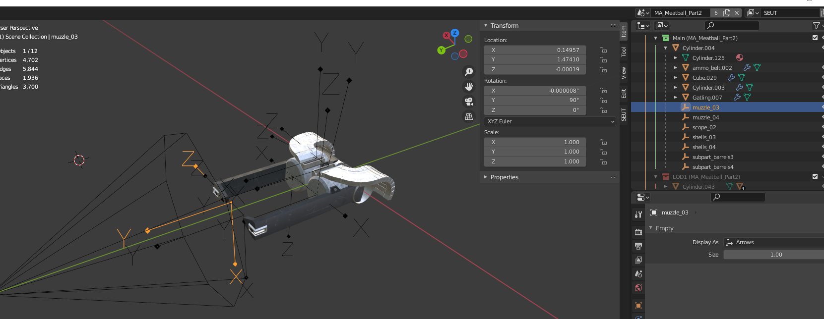Collapse the Main (MA_Meatball_Part2) collection
824x319 pixels.
click(x=656, y=38)
